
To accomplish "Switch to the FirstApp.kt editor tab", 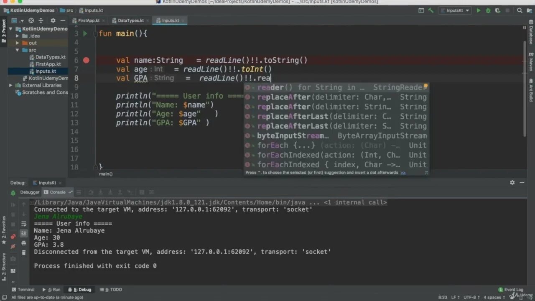I will (89, 20).
